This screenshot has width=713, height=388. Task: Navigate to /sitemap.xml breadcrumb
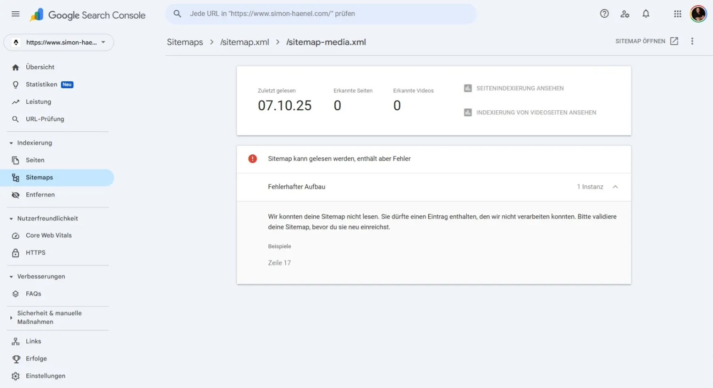click(244, 42)
